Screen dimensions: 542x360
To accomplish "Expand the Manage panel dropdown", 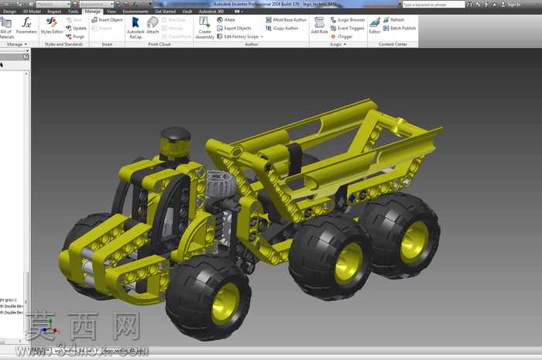I will point(16,44).
